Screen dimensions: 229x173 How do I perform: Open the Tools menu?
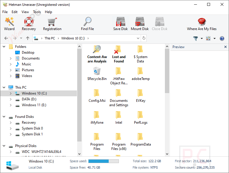(x=37, y=12)
